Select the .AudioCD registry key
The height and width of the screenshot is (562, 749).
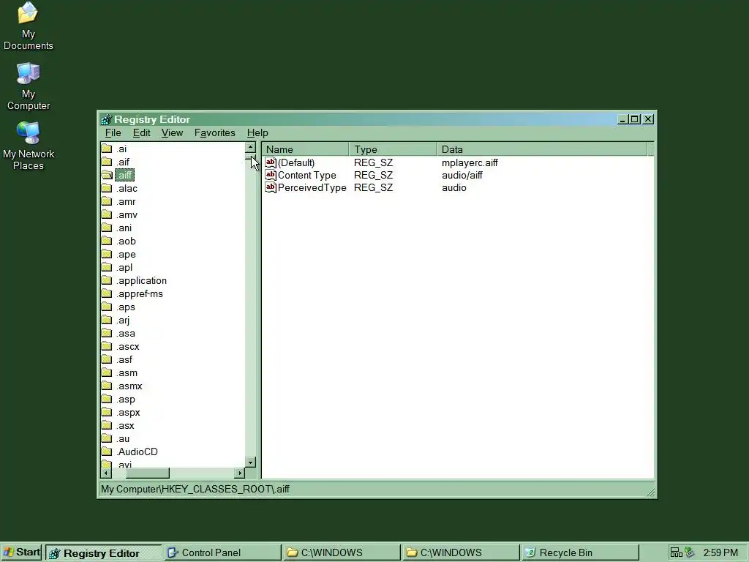pos(137,452)
